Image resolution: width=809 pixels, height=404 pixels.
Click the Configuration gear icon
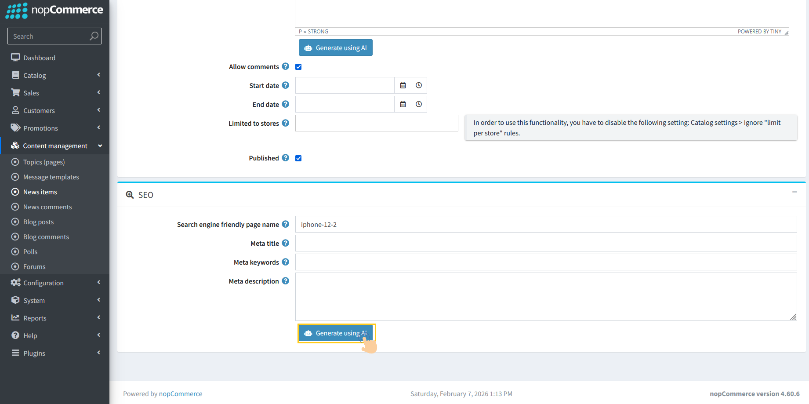(15, 283)
